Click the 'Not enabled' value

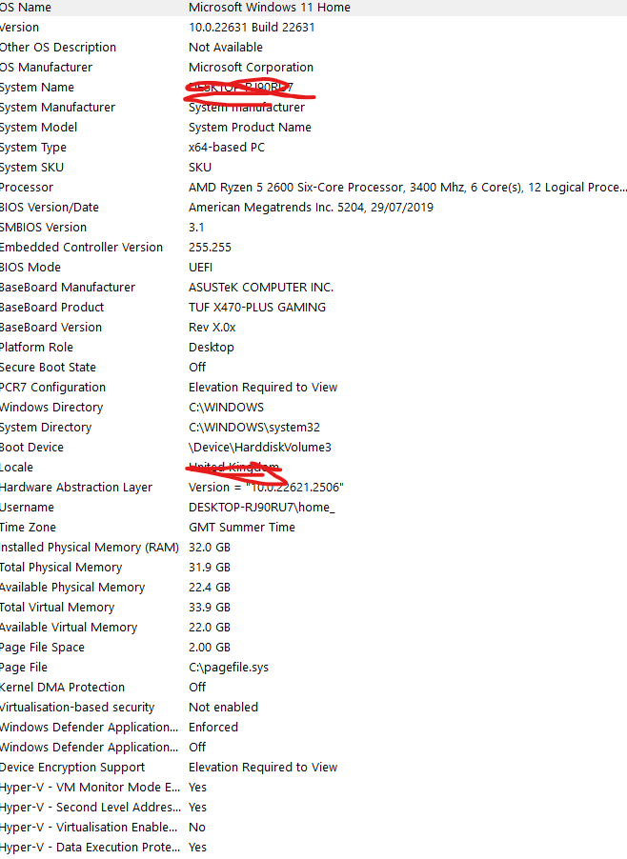[223, 708]
